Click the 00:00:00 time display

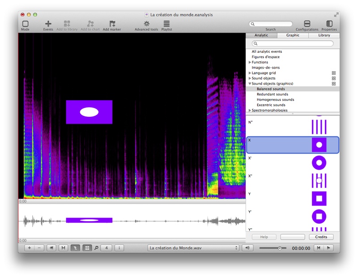coord(301,248)
